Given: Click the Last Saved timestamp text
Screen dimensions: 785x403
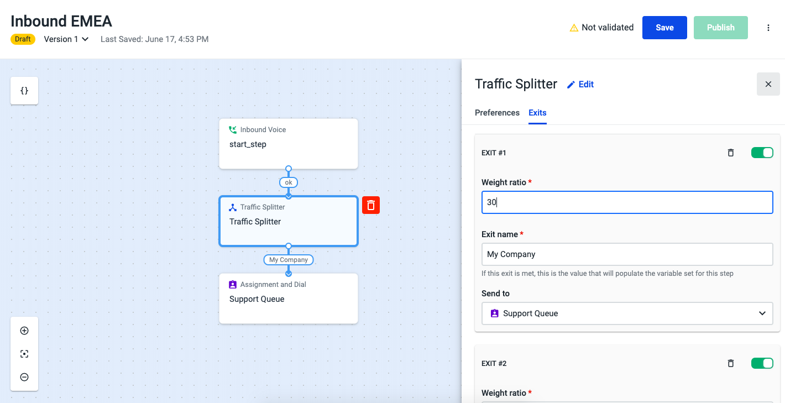Looking at the screenshot, I should click(x=154, y=39).
